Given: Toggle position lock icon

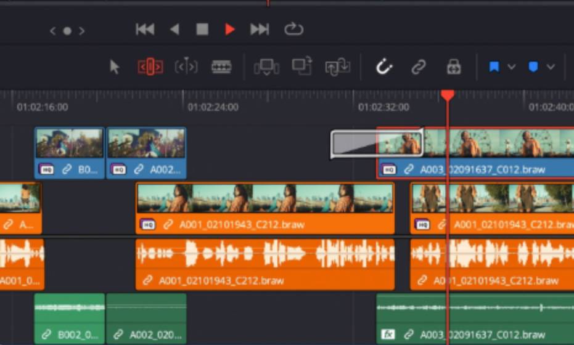Looking at the screenshot, I should pos(454,67).
